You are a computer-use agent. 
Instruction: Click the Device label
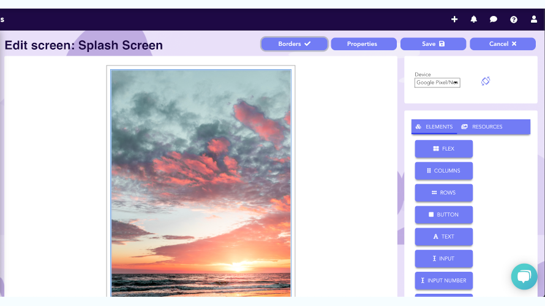click(423, 74)
